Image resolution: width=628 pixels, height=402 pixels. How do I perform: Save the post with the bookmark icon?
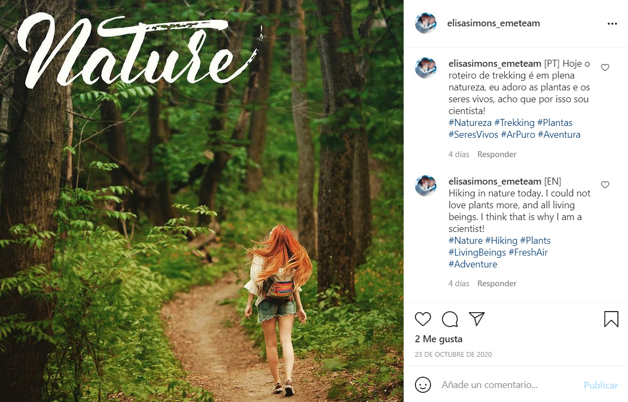(611, 319)
